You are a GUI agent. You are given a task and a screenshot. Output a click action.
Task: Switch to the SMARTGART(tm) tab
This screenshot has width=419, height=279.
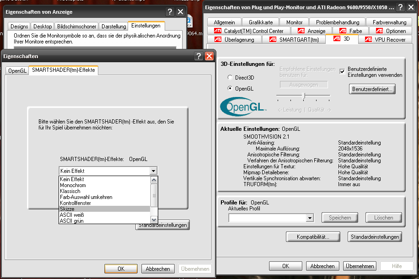pos(294,39)
